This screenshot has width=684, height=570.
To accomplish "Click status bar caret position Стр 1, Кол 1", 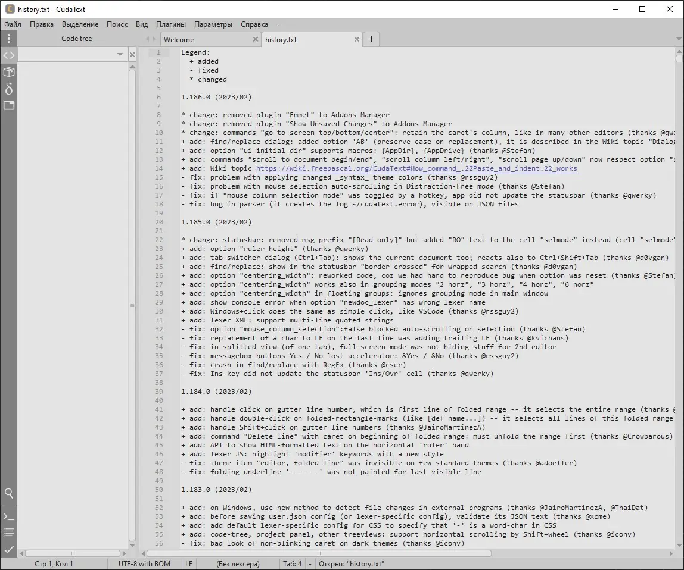I will tap(54, 564).
